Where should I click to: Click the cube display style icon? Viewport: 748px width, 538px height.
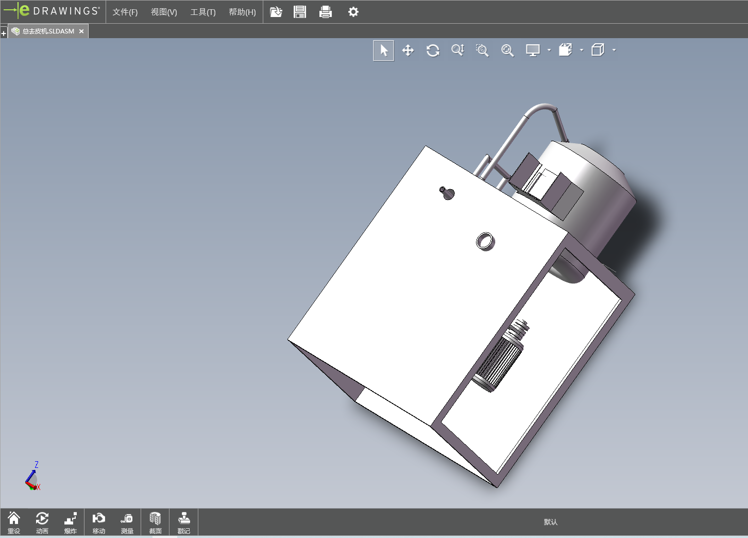click(598, 50)
